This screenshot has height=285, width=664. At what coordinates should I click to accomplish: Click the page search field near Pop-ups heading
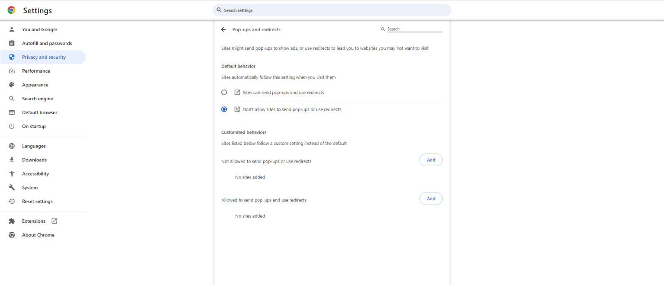coord(413,29)
